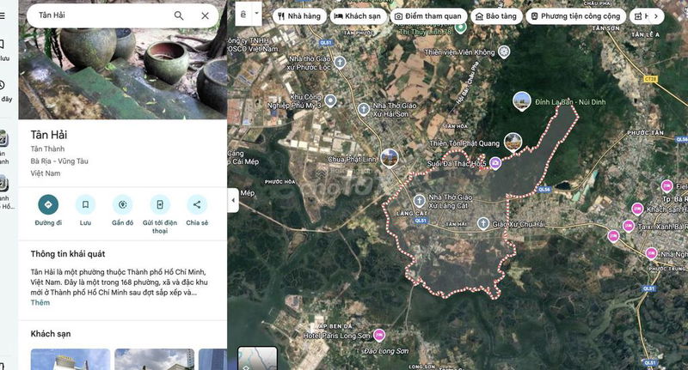Filter map by Khách sạn
The width and height of the screenshot is (688, 370).
358,16
